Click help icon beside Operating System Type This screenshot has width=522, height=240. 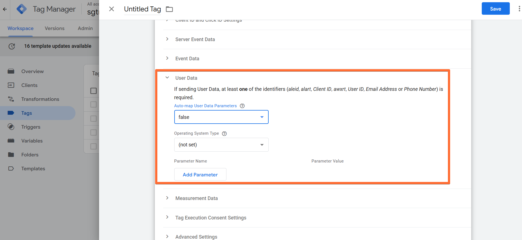tap(225, 134)
